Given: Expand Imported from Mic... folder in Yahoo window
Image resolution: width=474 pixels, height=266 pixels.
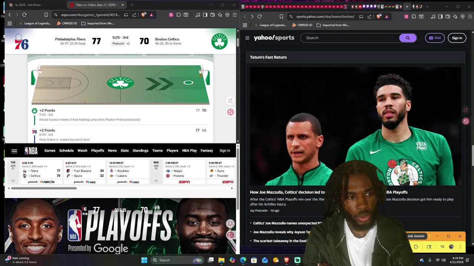Looking at the screenshot, I should [x=333, y=25].
